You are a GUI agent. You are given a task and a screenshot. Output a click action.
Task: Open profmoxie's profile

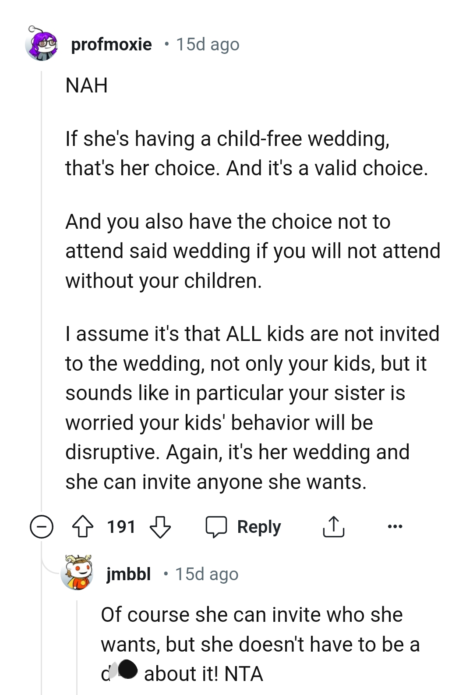[111, 44]
